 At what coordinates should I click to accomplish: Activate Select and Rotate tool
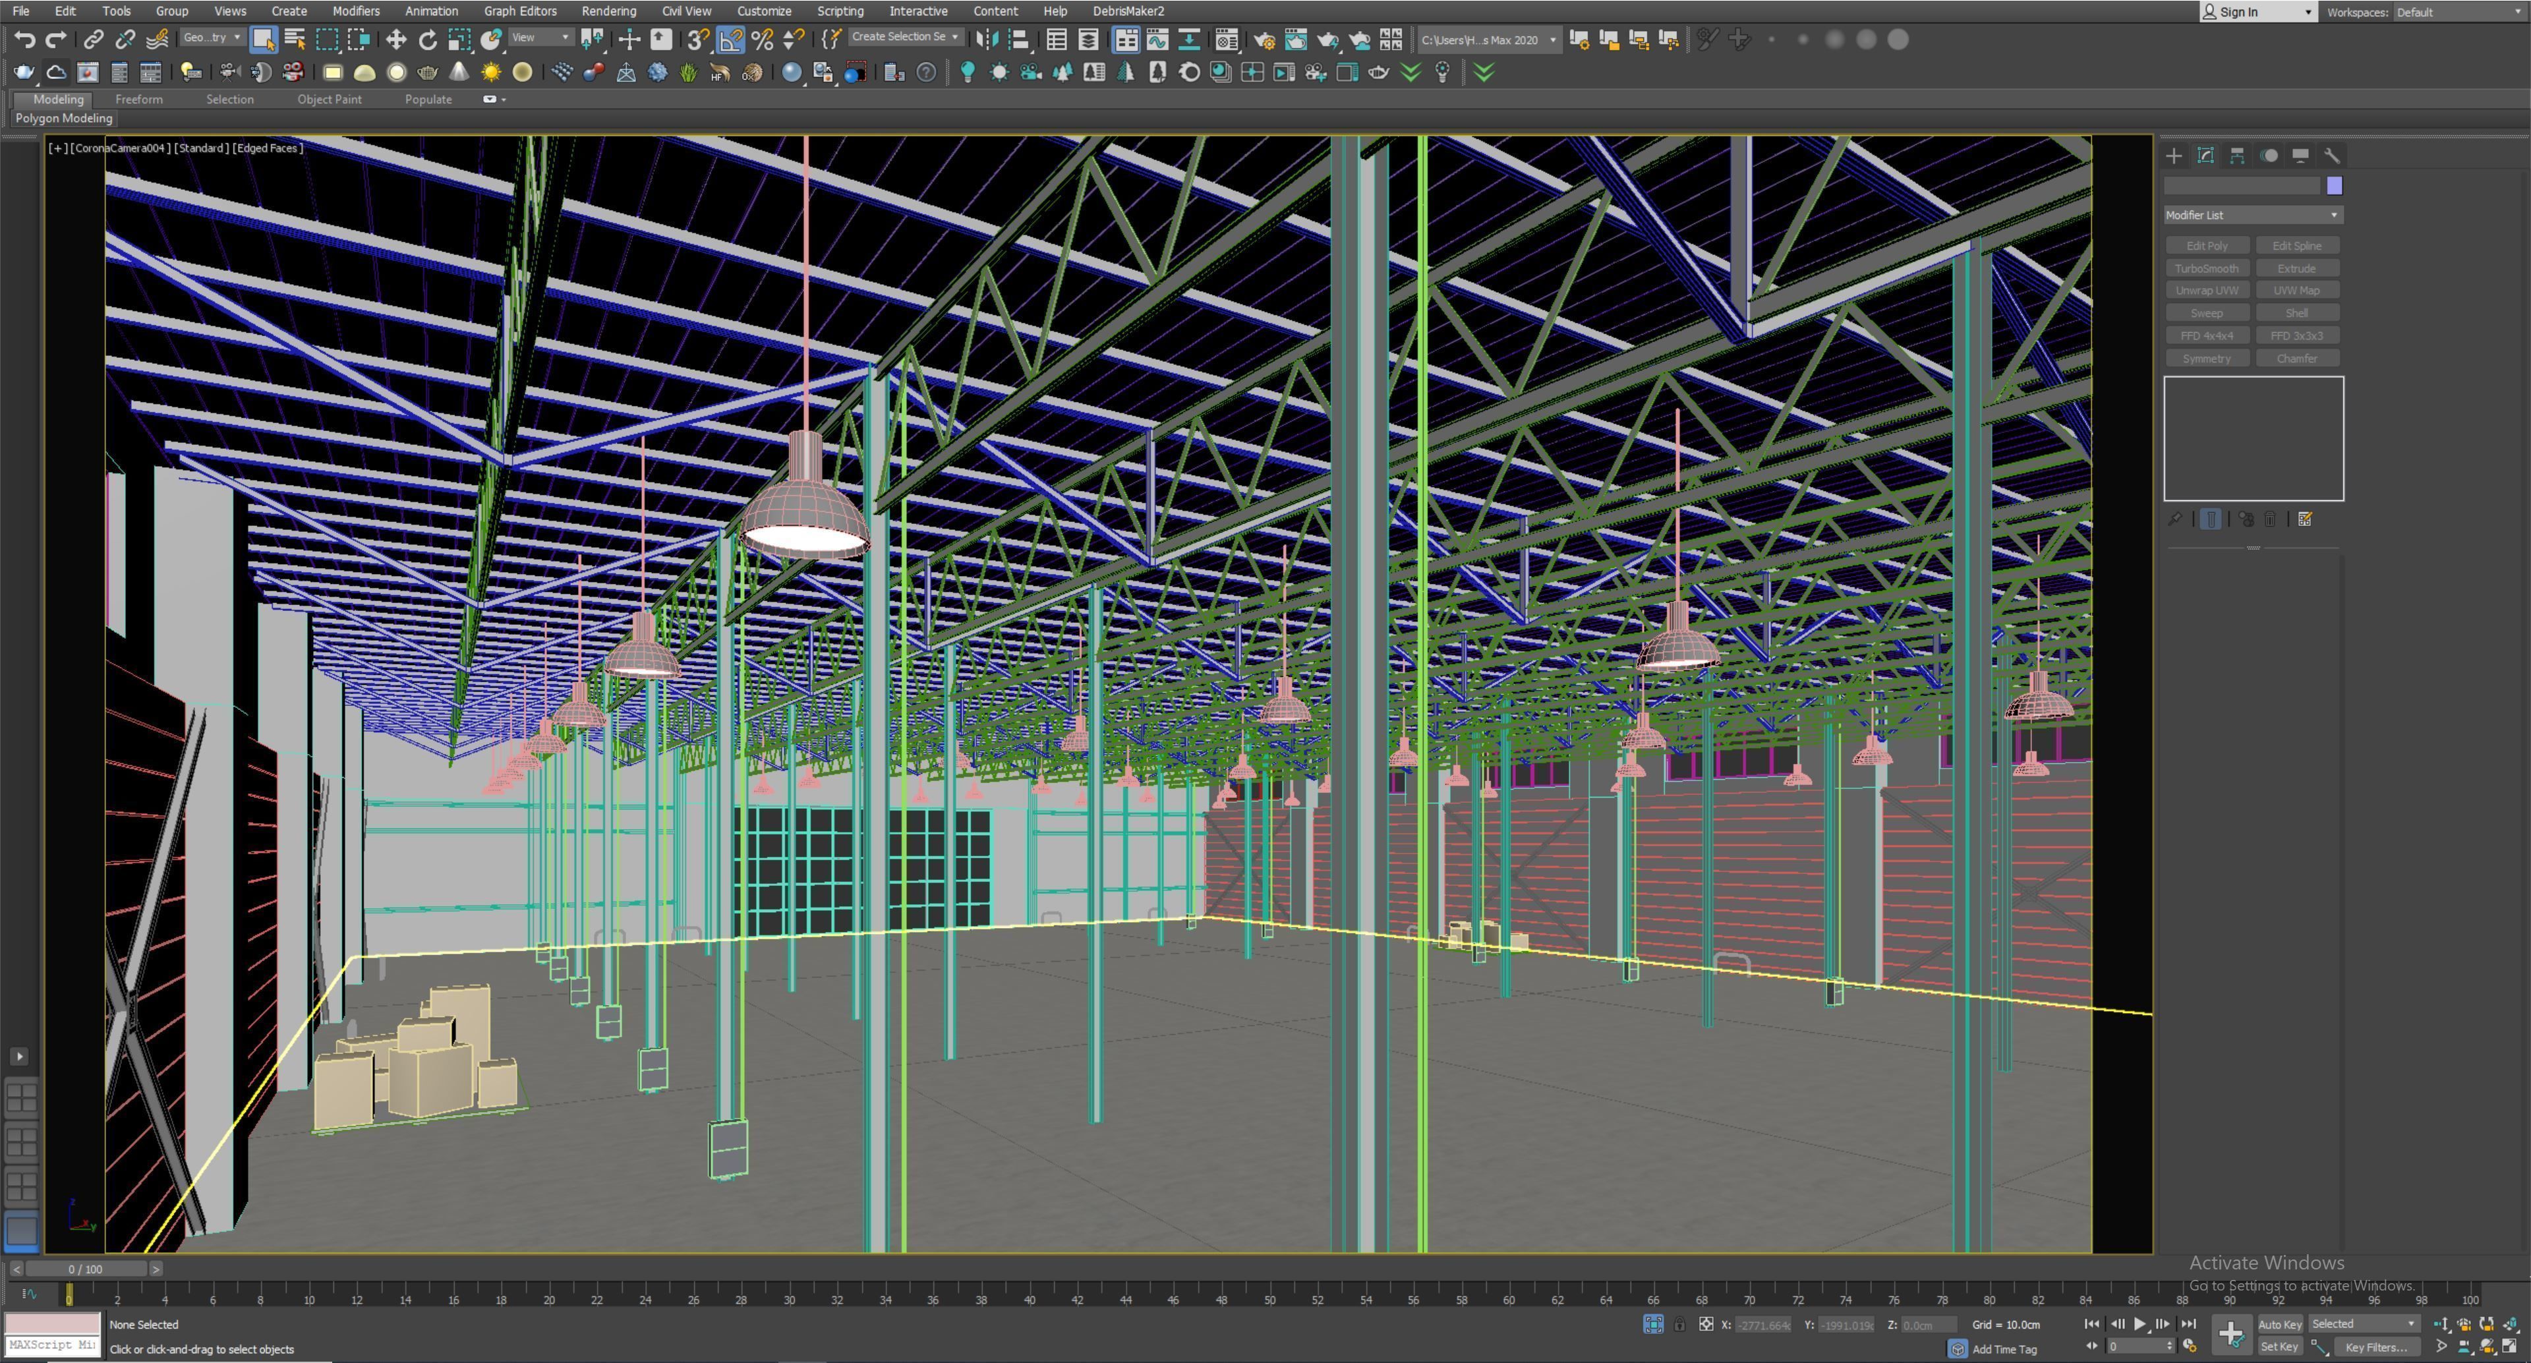tap(427, 40)
